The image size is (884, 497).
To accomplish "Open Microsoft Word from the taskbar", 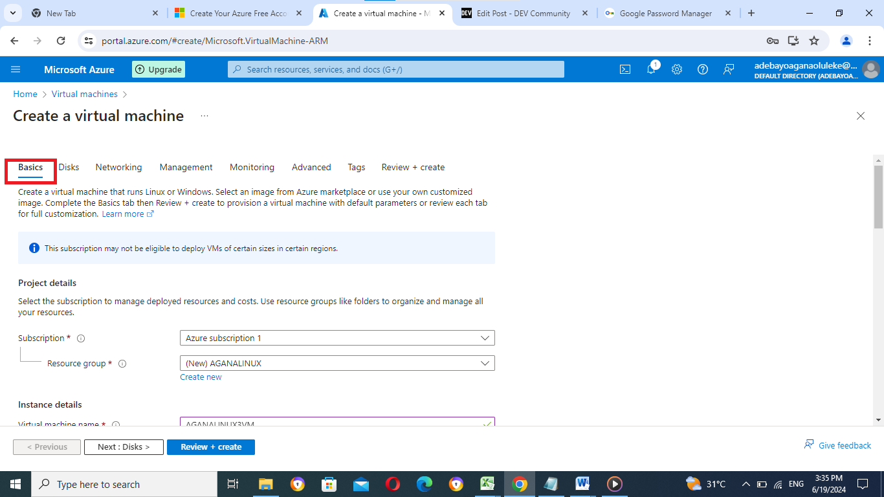I will [582, 483].
